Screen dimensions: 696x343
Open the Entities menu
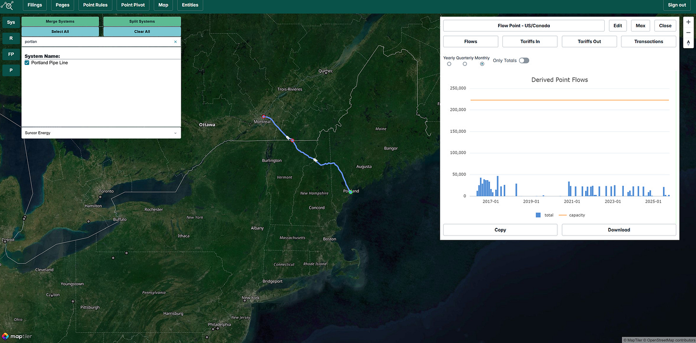[x=190, y=5]
